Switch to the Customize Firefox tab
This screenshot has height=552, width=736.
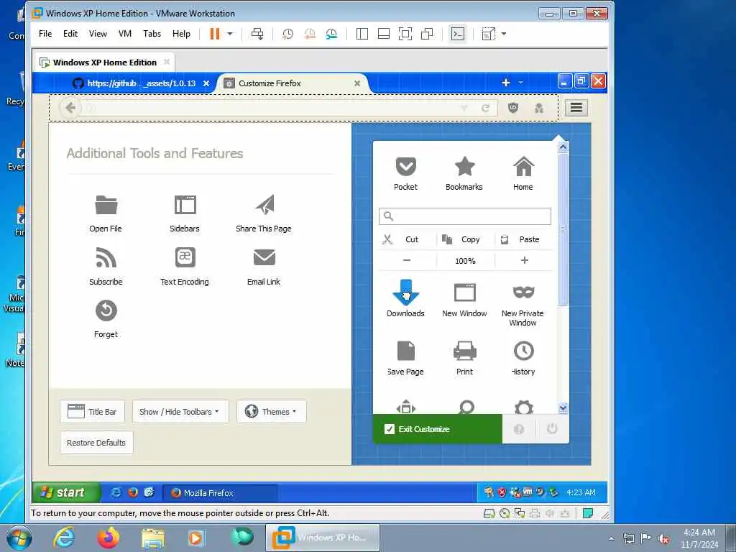point(291,83)
